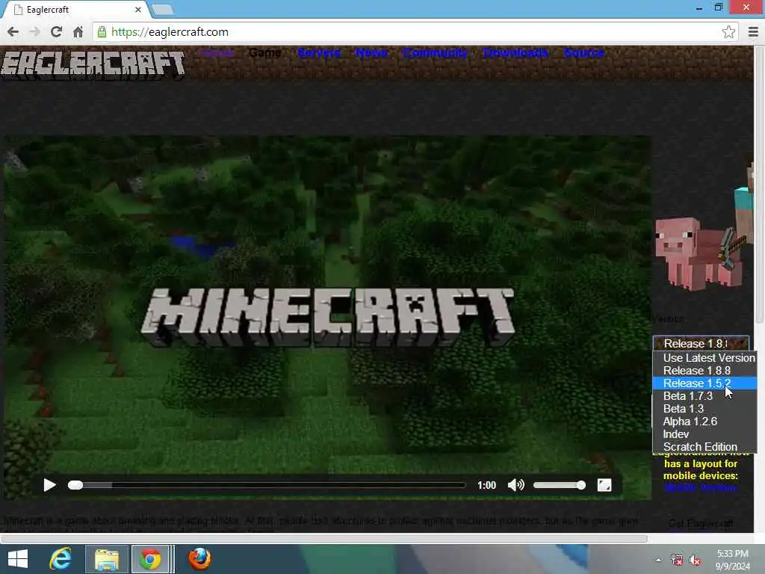
Task: Select the Eaglercraft tab
Action: pyautogui.click(x=75, y=9)
